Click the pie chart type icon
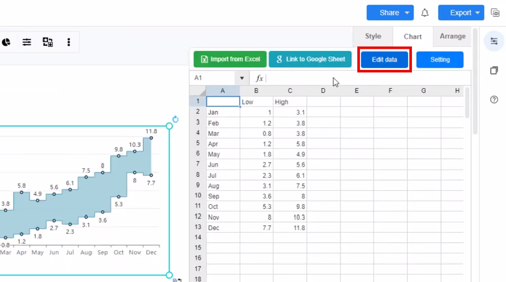 [6, 42]
